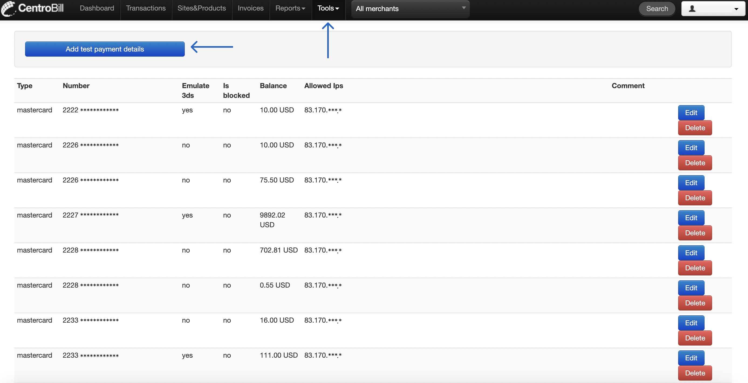
Task: Open the Tools dropdown menu
Action: click(328, 8)
